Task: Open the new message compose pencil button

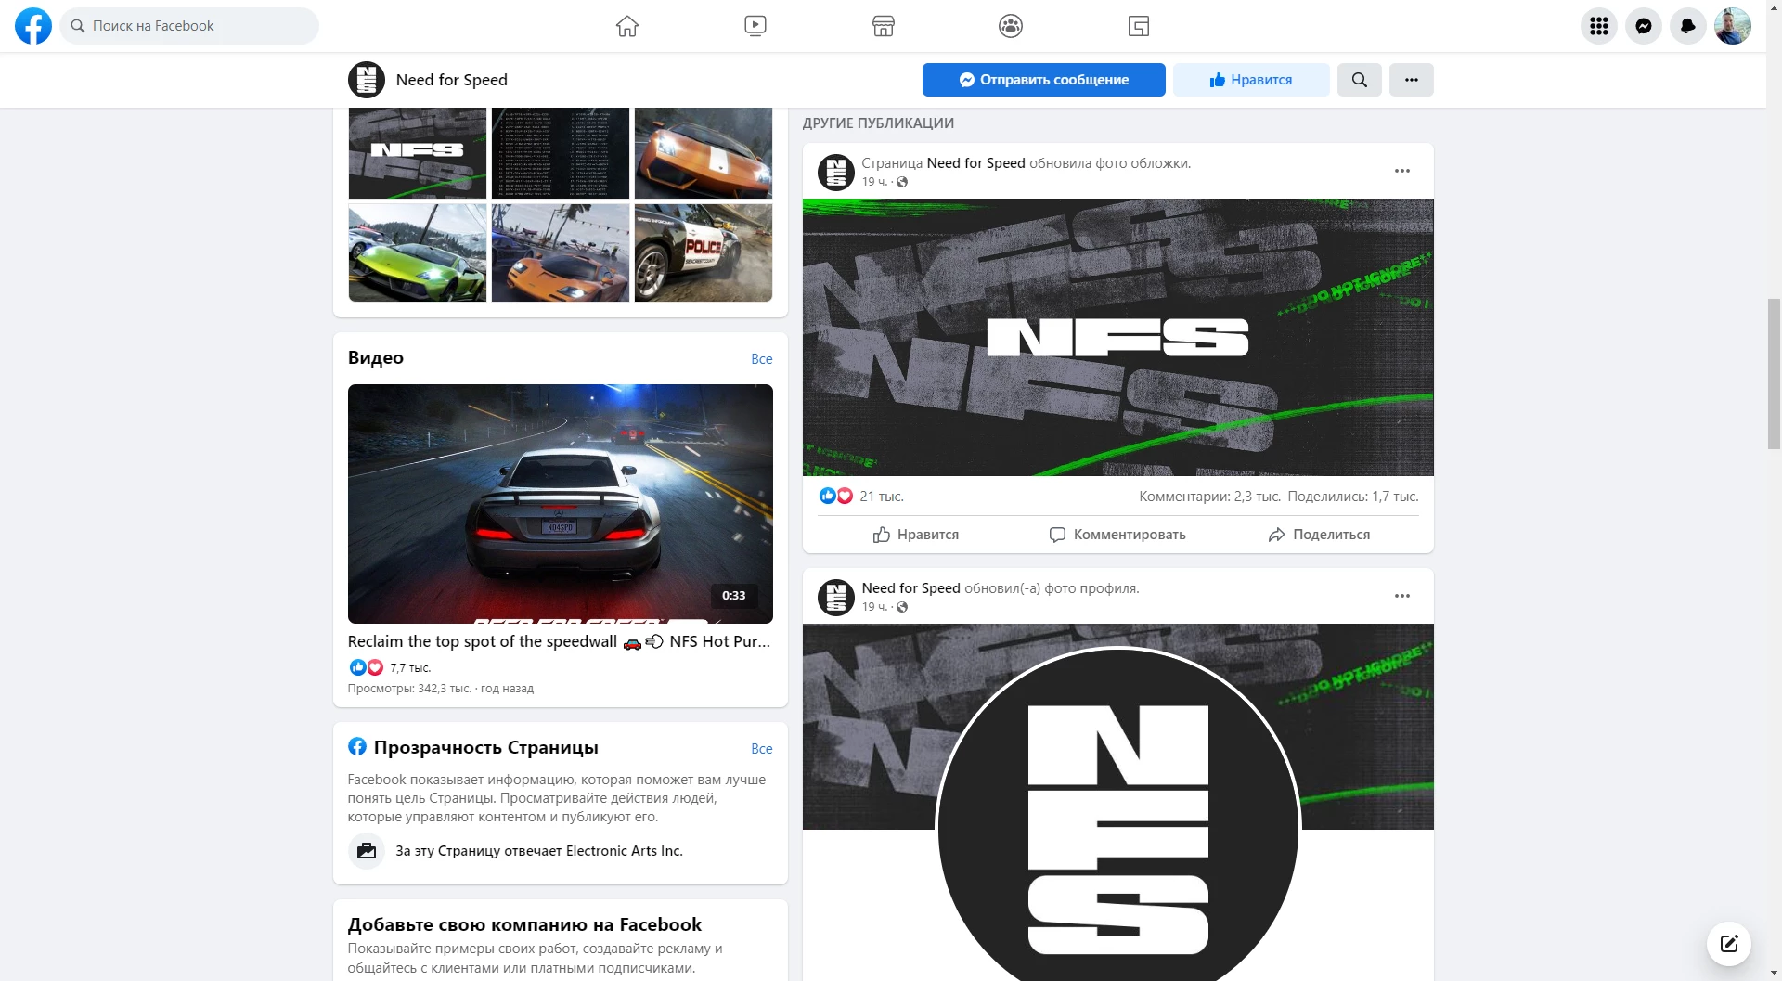Action: [1729, 944]
